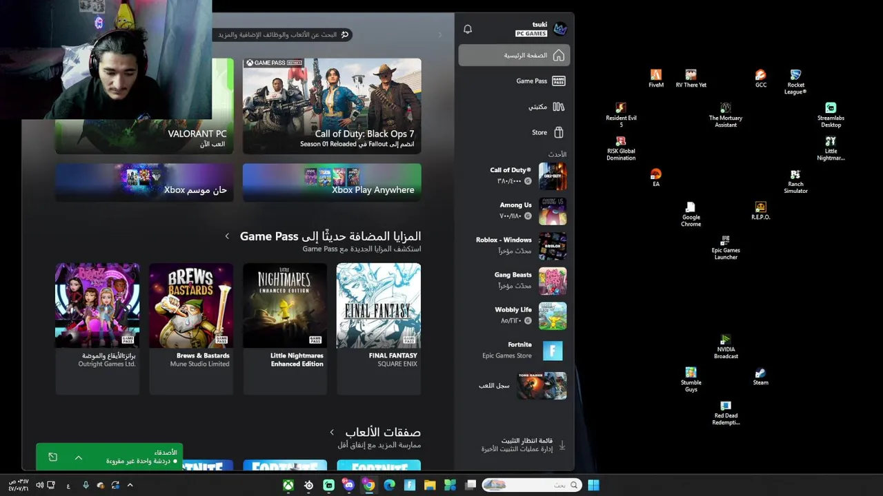The image size is (883, 496).
Task: Open The Mortuary Assistant desktop shortcut
Action: pos(726,115)
